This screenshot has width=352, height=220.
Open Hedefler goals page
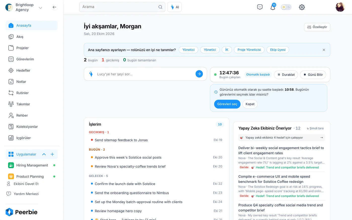point(32,70)
